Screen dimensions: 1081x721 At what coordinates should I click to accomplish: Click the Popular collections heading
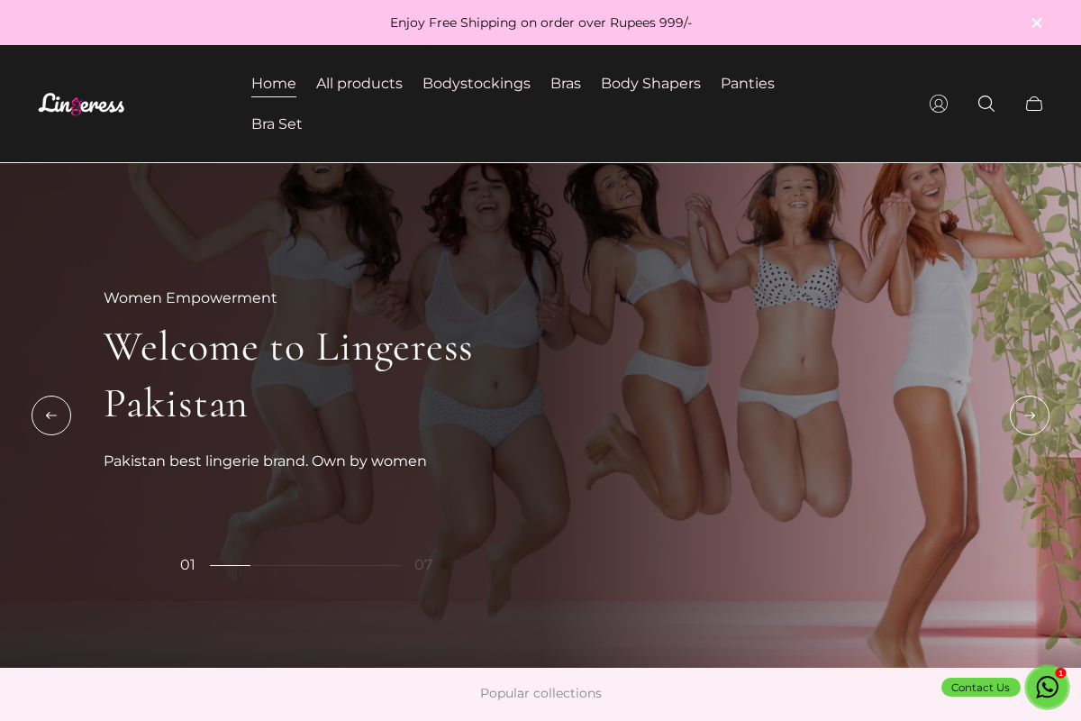[540, 693]
